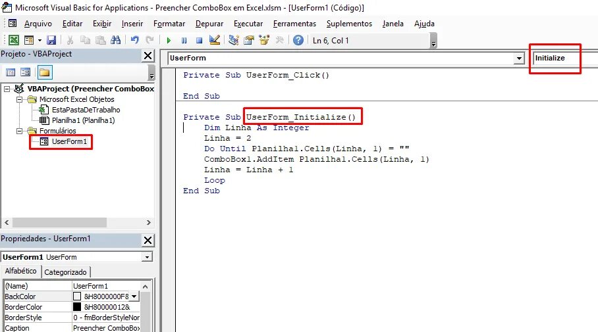Run the macro with the green play icon
Screen dimensions: 598x332
coord(169,40)
